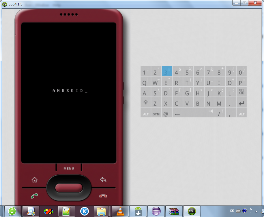This screenshot has width=264, height=217.
Task: Click the A key
Action: pos(146,92)
